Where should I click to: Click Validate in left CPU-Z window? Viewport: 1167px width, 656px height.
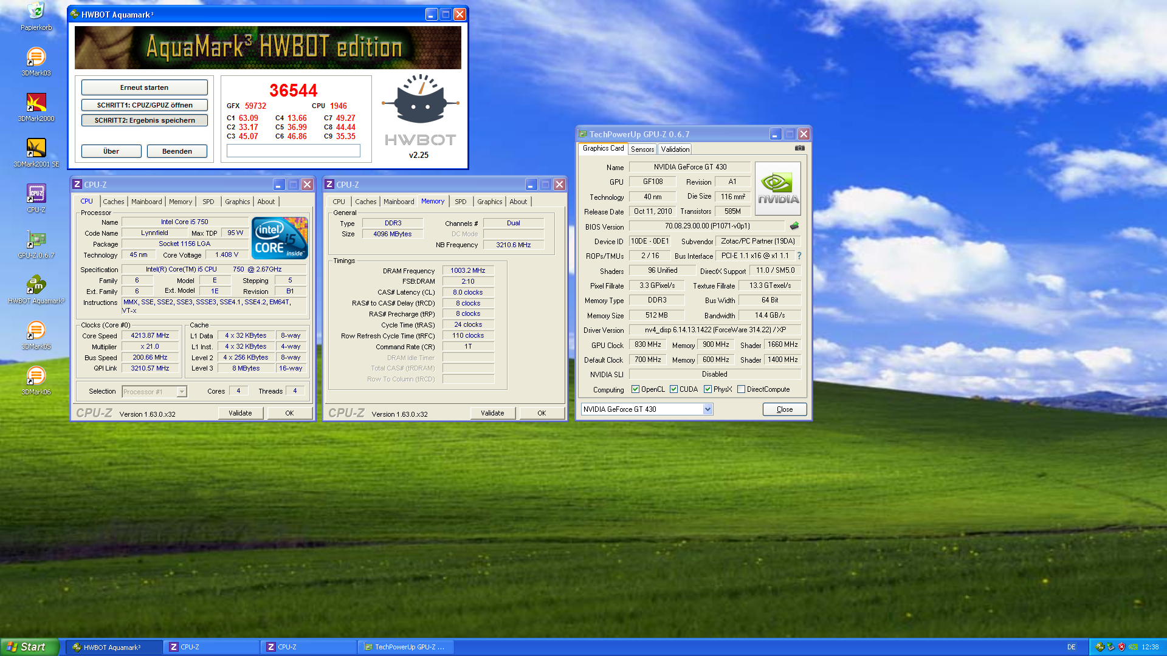241,413
